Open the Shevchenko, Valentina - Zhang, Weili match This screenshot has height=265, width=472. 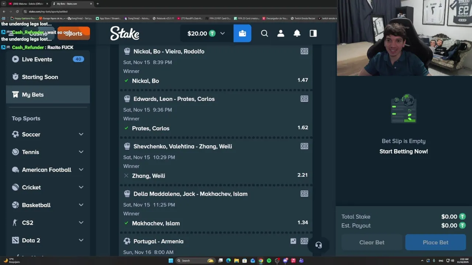coord(183,146)
